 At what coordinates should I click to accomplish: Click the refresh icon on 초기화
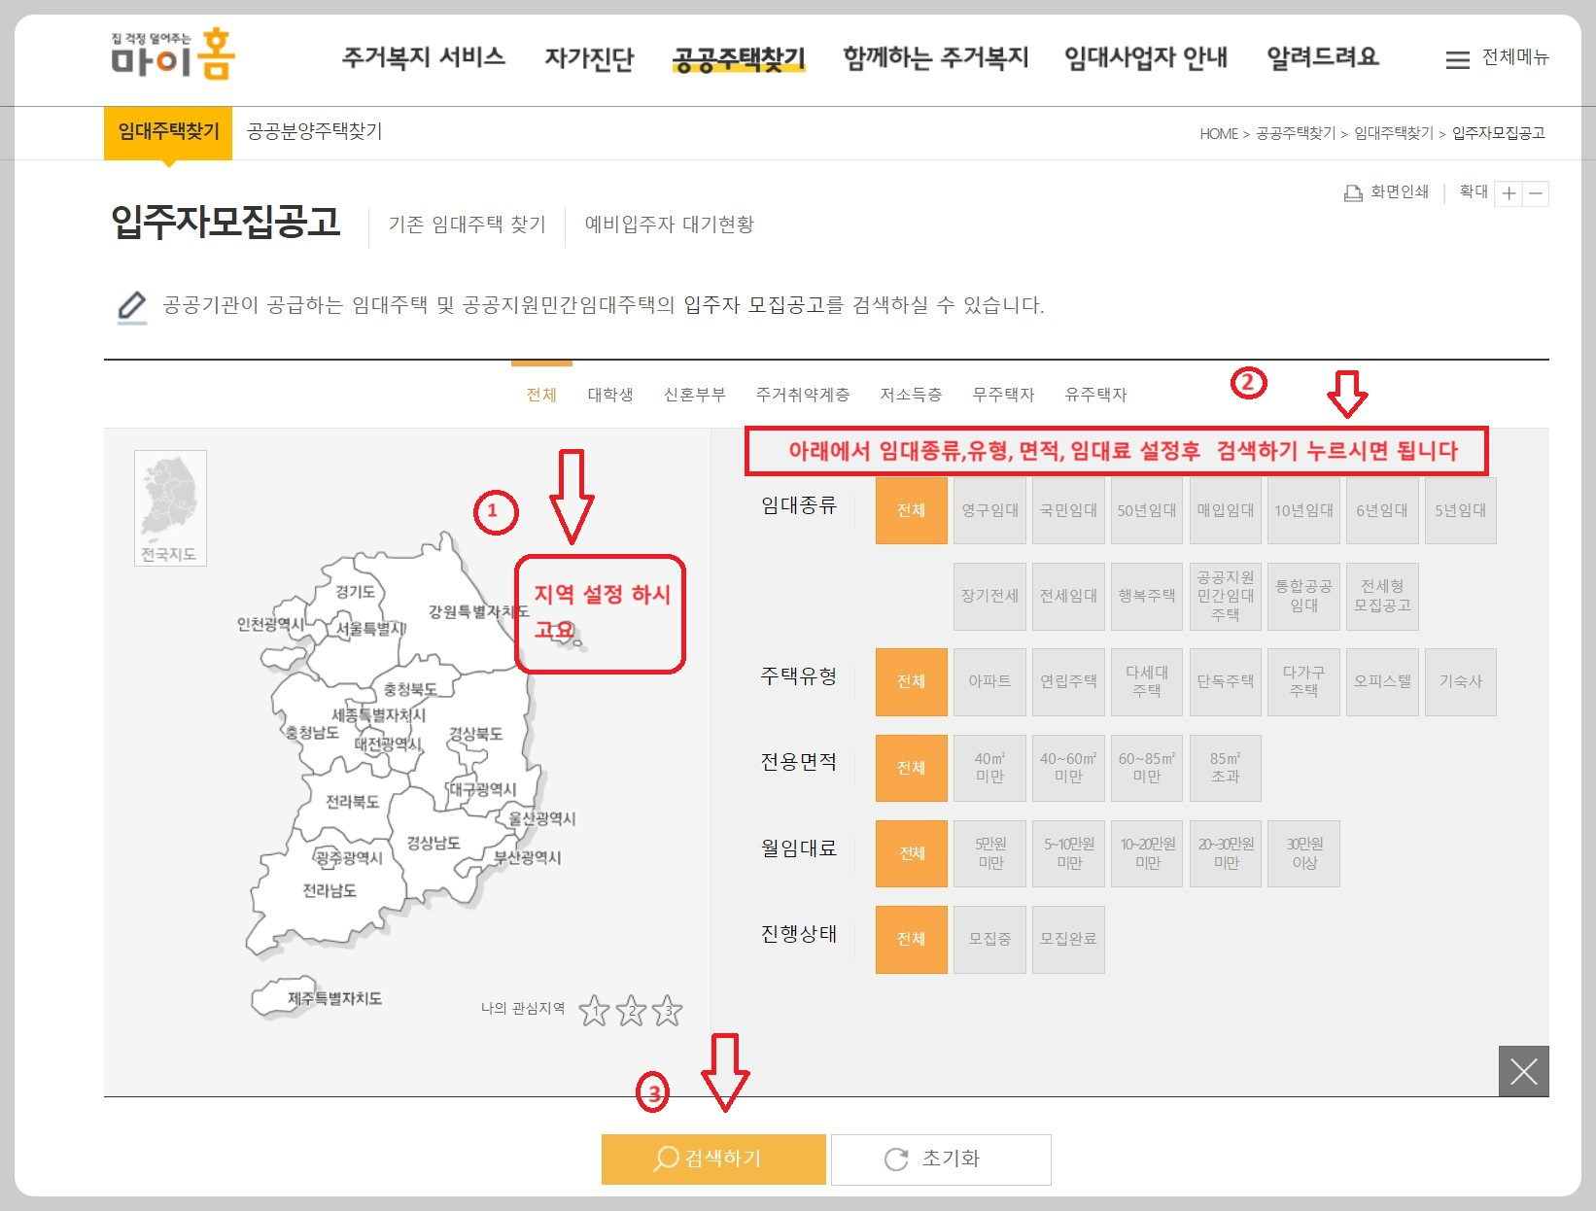click(895, 1159)
